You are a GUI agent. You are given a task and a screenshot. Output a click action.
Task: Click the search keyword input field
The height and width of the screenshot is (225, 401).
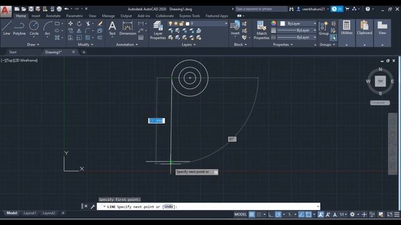(261, 9)
